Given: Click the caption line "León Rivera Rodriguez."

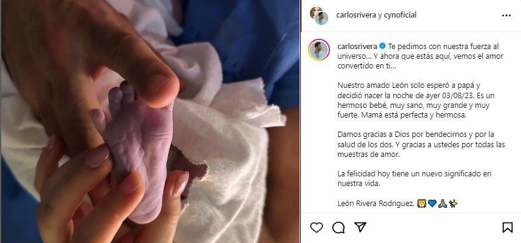Looking at the screenshot, I should pos(377,204).
